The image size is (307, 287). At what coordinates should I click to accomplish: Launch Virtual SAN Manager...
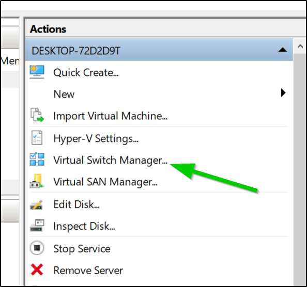pyautogui.click(x=105, y=182)
